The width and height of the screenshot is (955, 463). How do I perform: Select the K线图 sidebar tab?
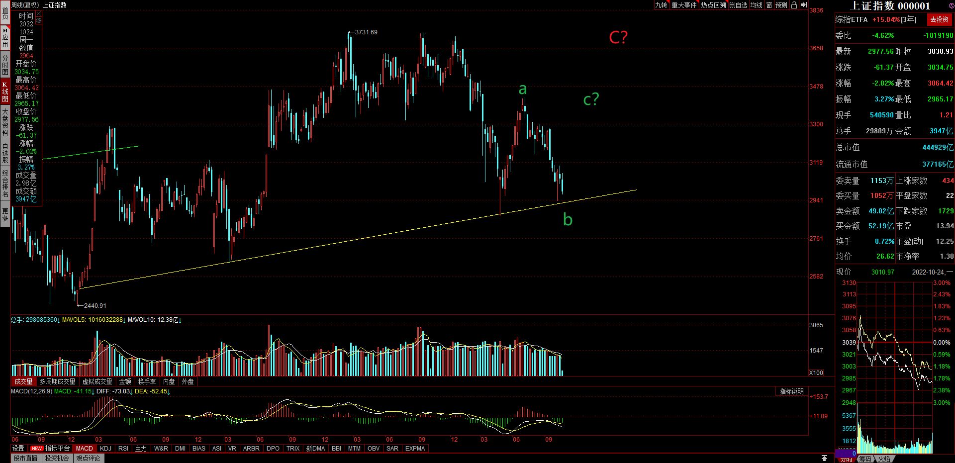[5, 92]
